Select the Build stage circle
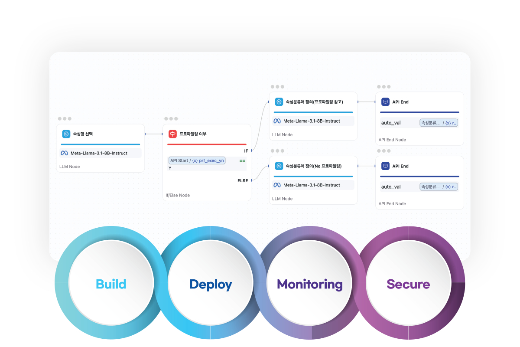 (x=111, y=284)
